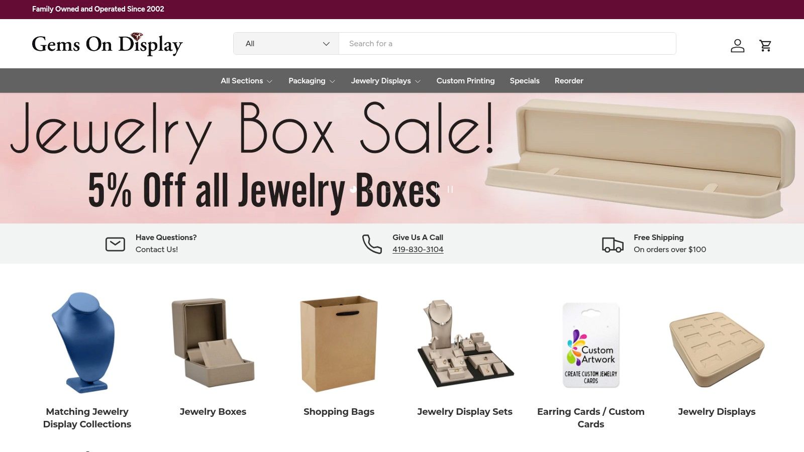Expand the Packaging menu
The width and height of the screenshot is (804, 452).
pos(312,81)
